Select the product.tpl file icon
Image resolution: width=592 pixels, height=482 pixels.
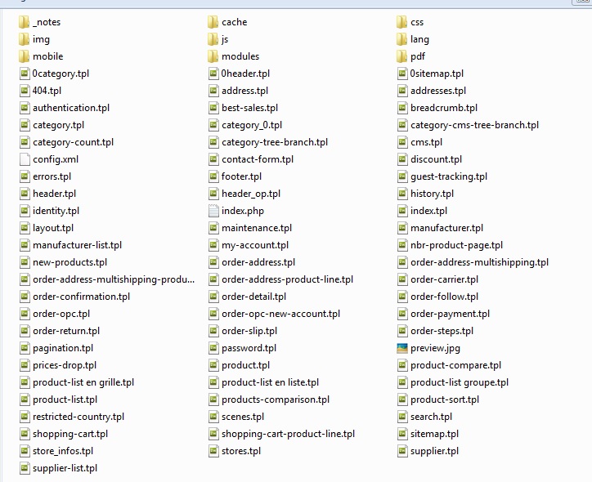213,365
